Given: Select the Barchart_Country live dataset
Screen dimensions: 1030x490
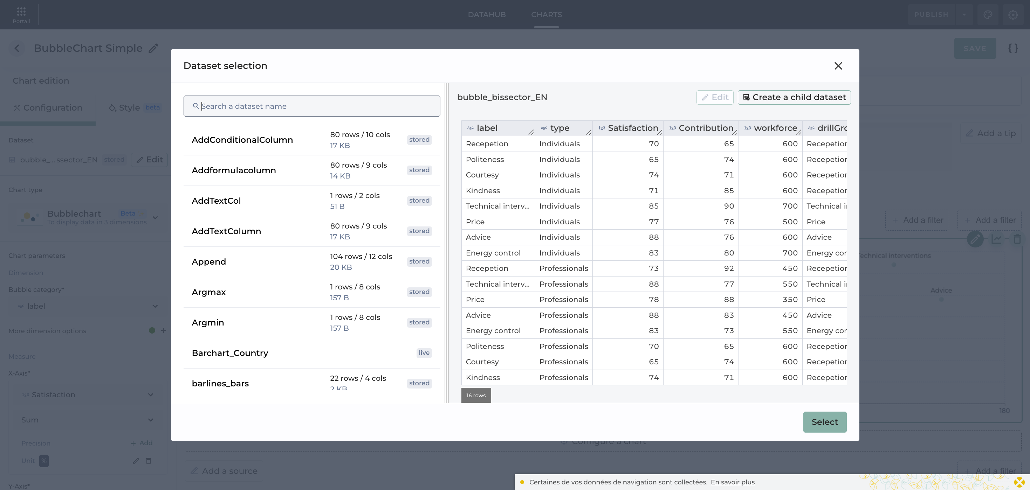Looking at the screenshot, I should (312, 353).
